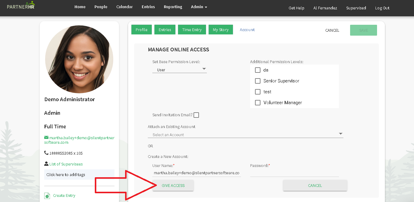Click the PartnerHR logo
This screenshot has height=202, width=414.
coord(21,5)
